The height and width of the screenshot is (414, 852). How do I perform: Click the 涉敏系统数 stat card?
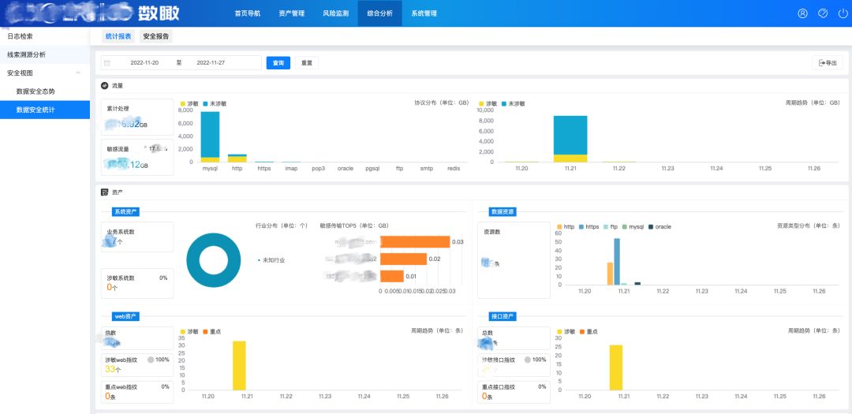137,283
